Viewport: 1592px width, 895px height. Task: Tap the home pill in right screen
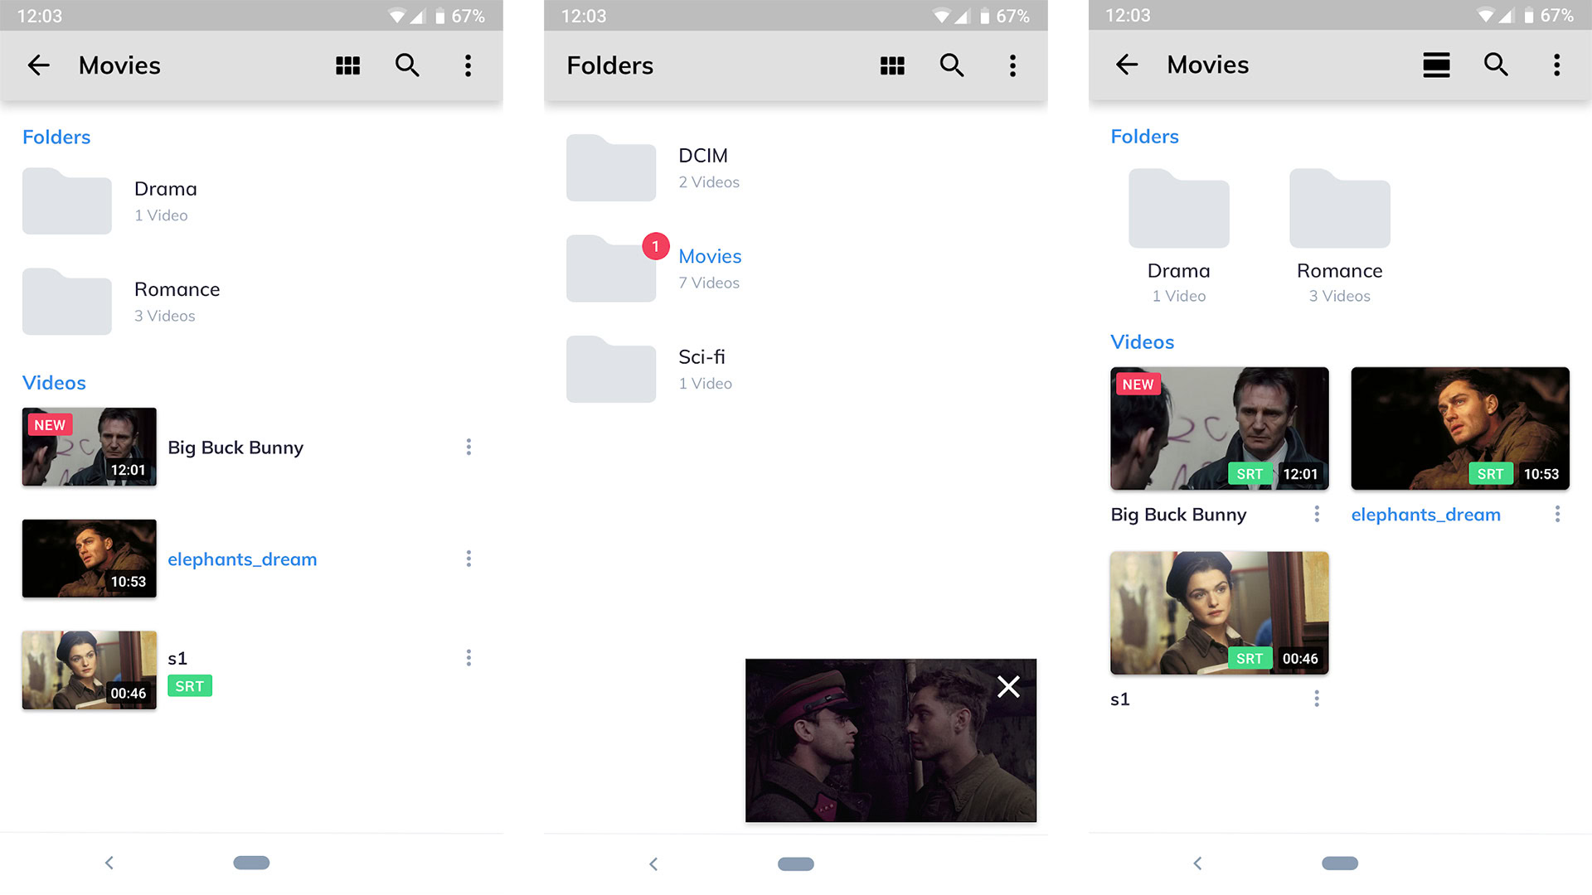[1339, 864]
